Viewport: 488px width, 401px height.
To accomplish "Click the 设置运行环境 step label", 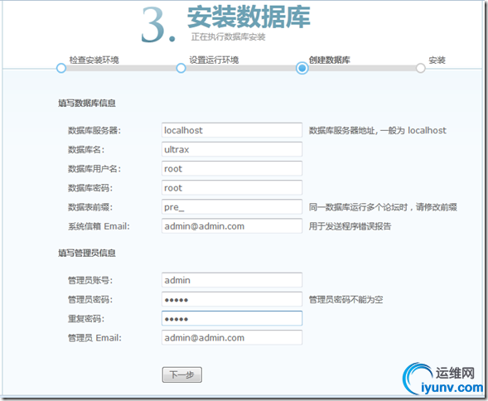I will pos(214,60).
